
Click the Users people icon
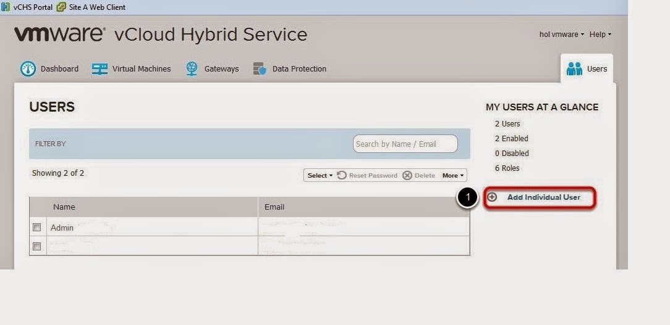coord(574,68)
